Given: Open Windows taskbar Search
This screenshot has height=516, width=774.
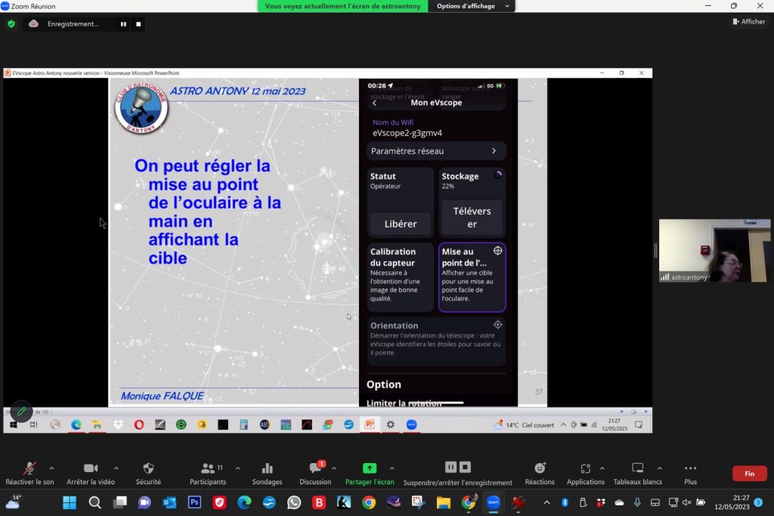Looking at the screenshot, I should 94,502.
